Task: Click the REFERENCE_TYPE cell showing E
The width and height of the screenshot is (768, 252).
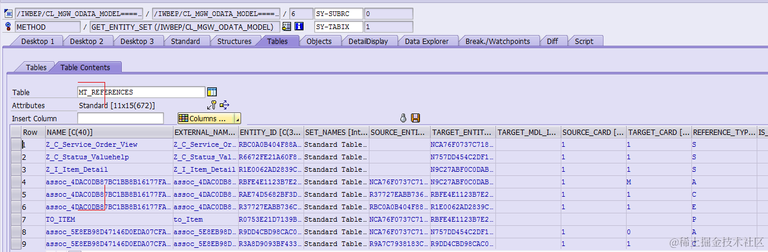Action: [x=723, y=207]
